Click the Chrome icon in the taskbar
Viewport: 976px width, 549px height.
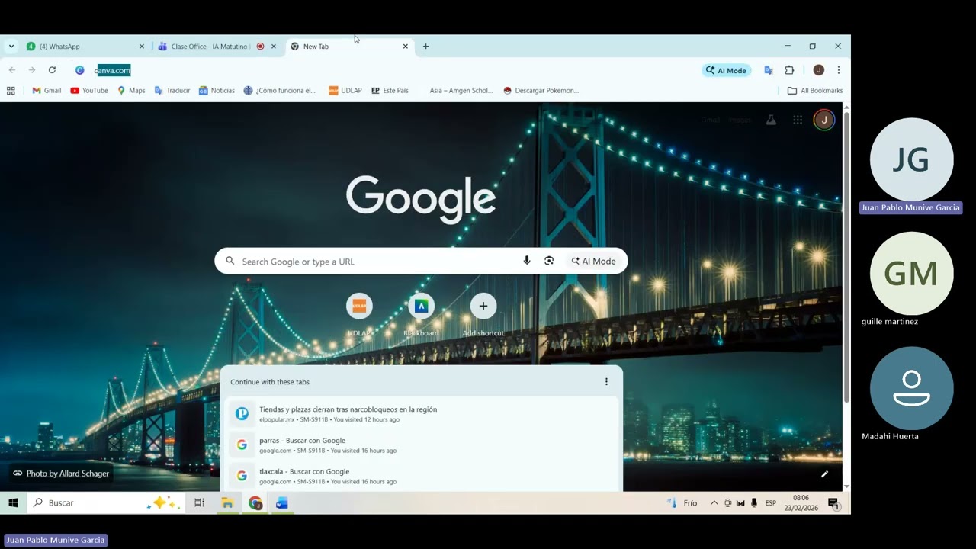tap(255, 503)
